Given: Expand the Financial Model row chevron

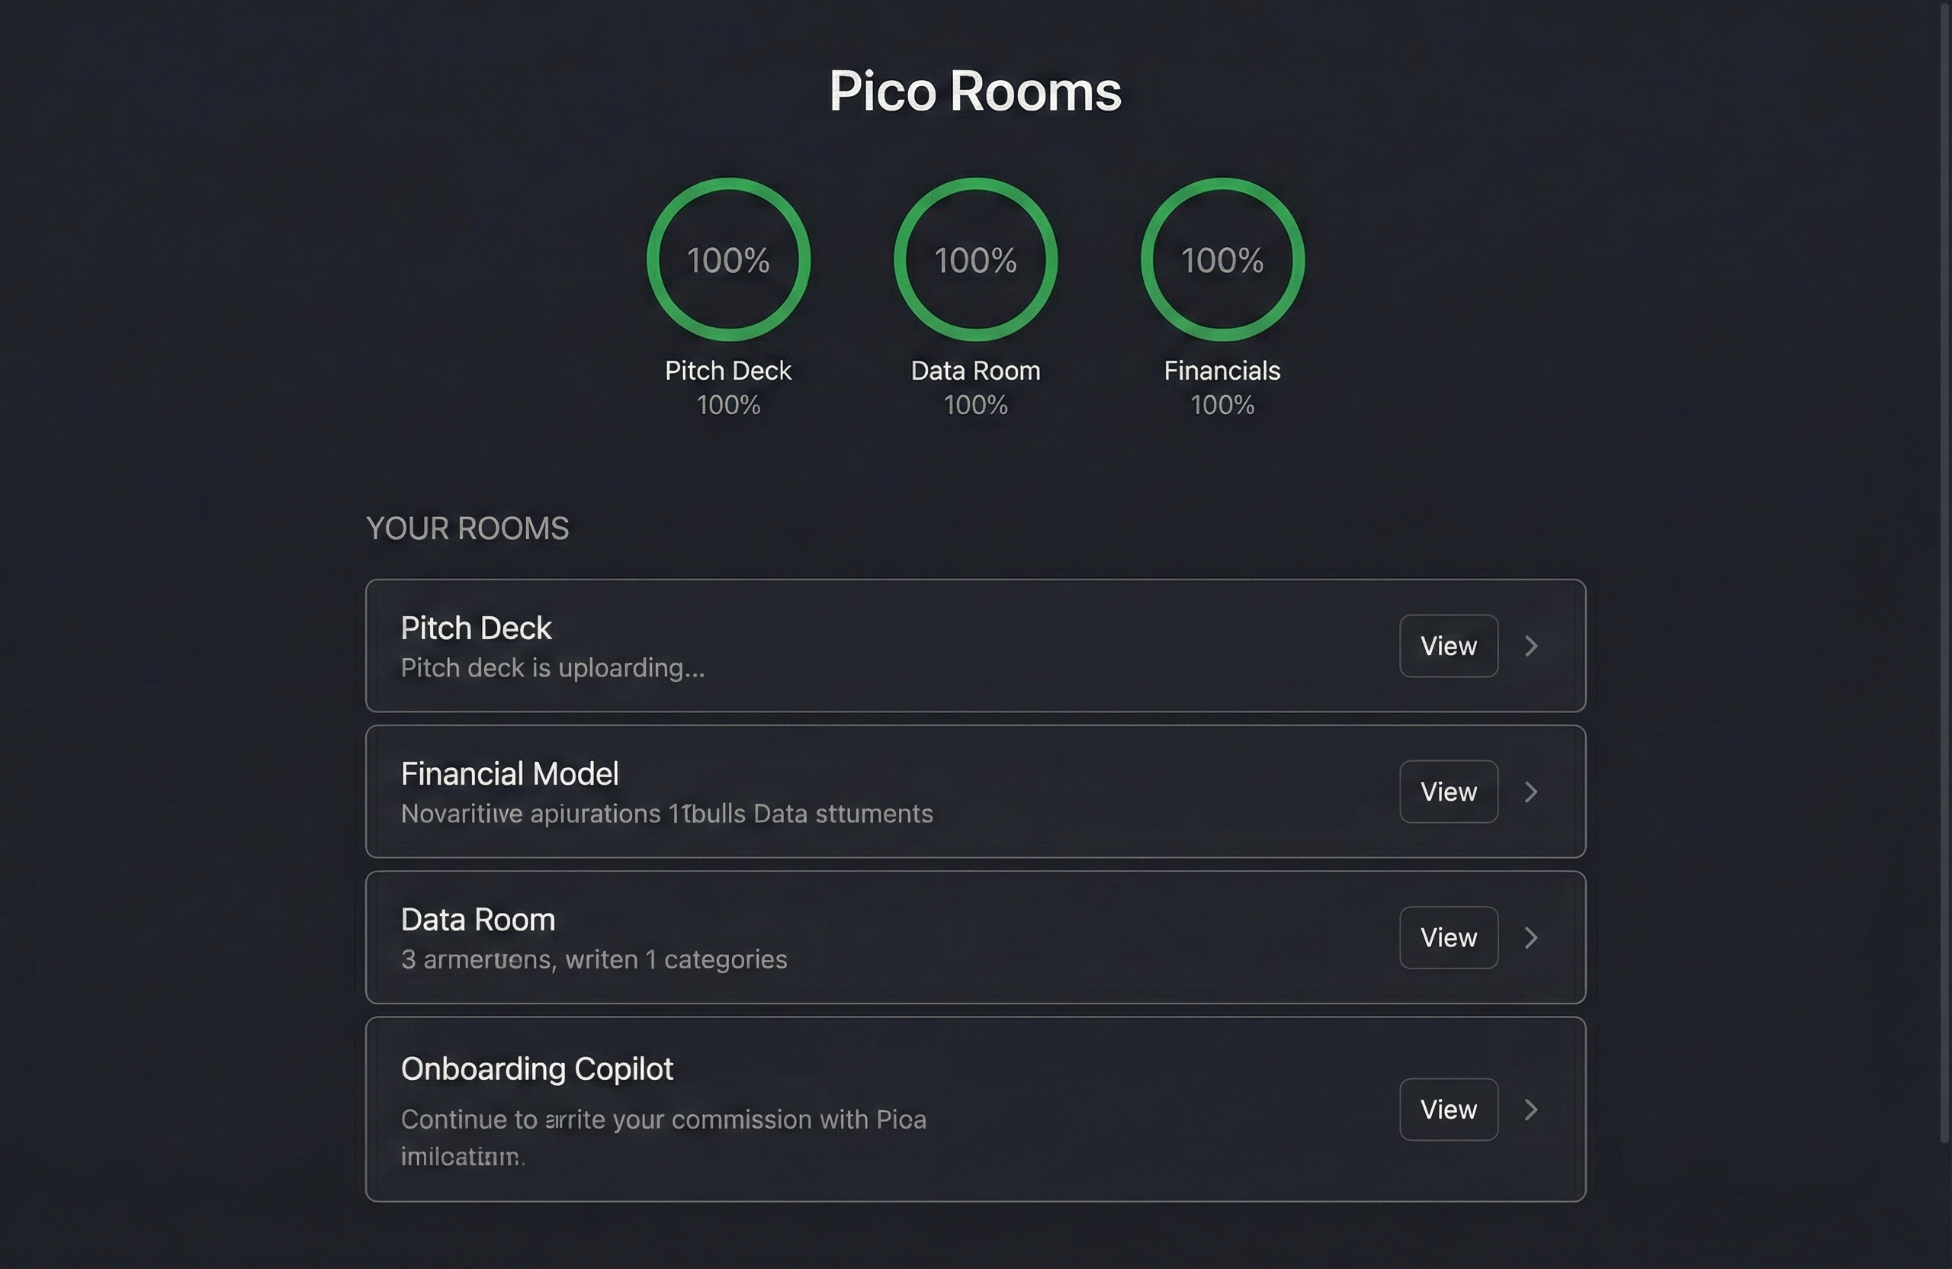Looking at the screenshot, I should click(1530, 792).
